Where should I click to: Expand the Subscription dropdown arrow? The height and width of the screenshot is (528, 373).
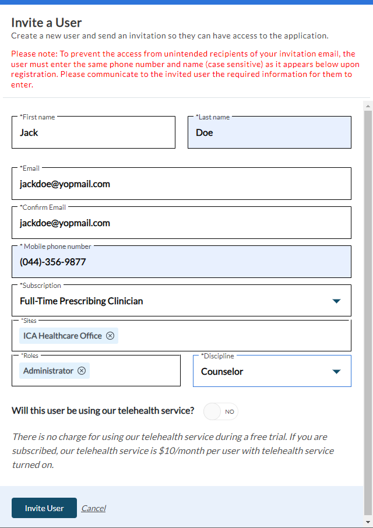pos(336,301)
